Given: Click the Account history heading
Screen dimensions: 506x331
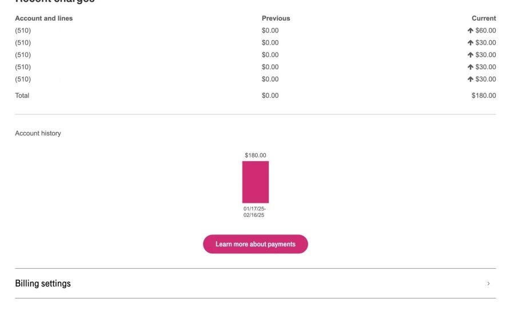Looking at the screenshot, I should tap(38, 133).
